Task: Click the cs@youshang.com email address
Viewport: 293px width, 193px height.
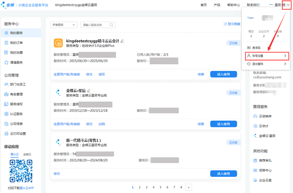Action: (x=267, y=77)
